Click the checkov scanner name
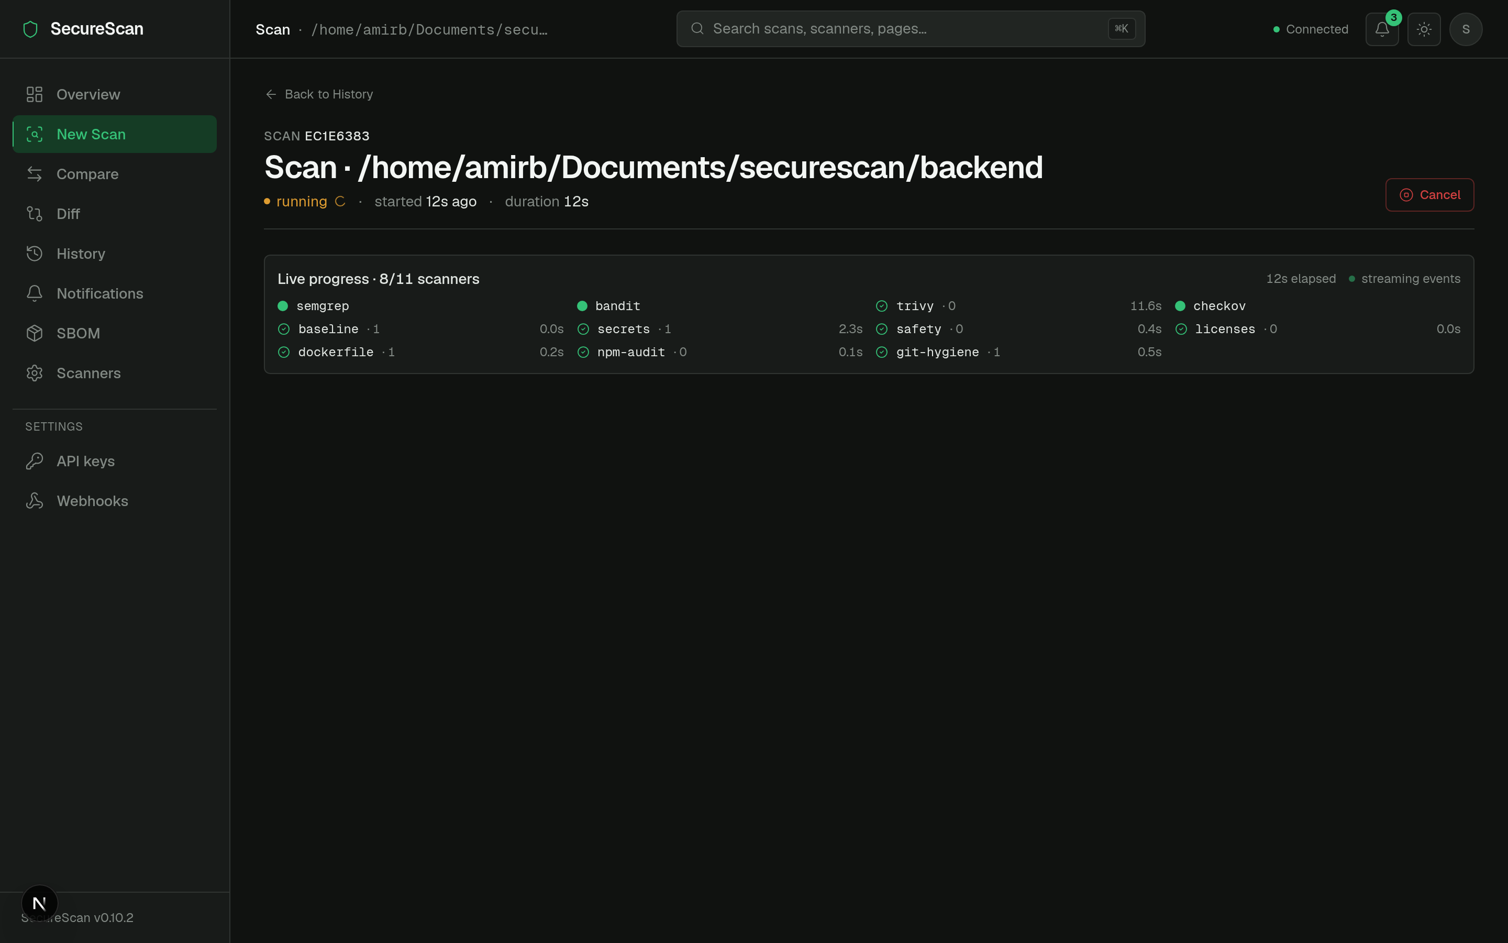 click(x=1219, y=306)
